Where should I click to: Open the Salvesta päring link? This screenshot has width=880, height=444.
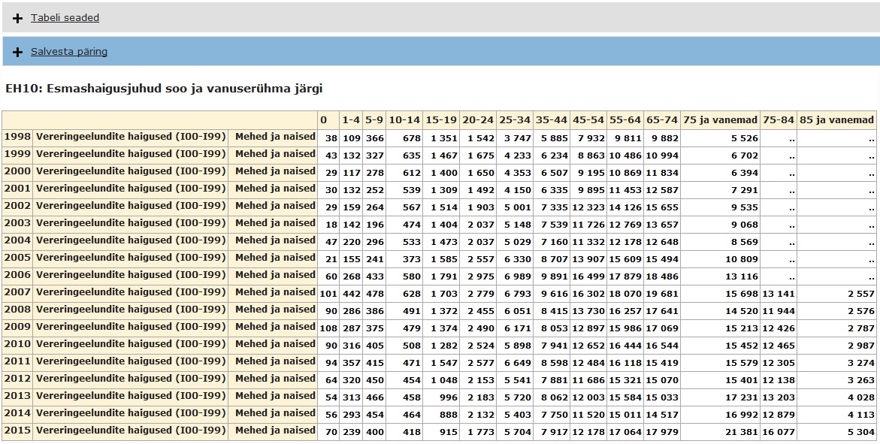click(68, 52)
